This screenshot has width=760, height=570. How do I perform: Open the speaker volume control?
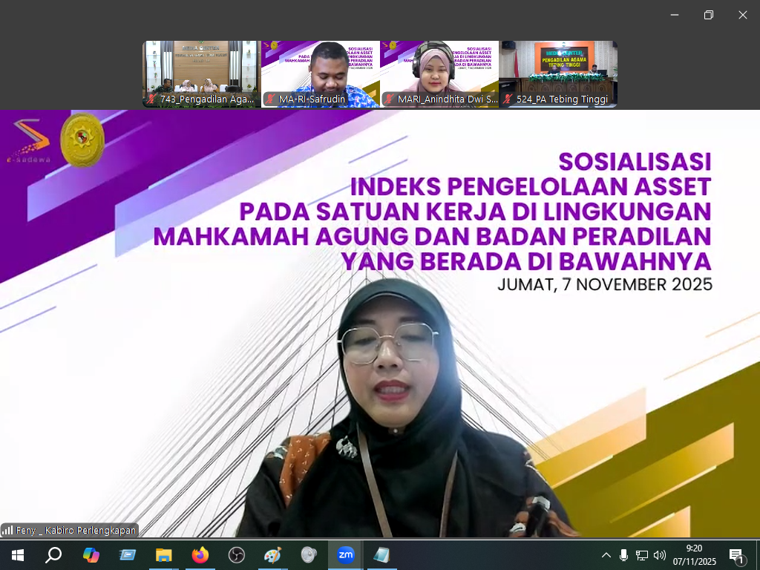point(659,555)
